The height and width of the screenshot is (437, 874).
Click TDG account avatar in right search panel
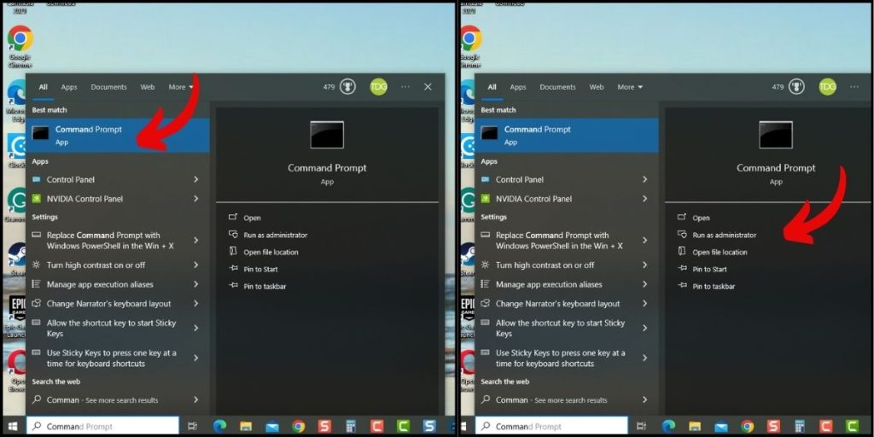827,87
